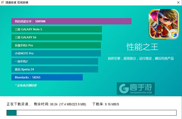Click the download progress bar
Image resolution: width=182 pixels, height=119 pixels.
[x=92, y=113]
